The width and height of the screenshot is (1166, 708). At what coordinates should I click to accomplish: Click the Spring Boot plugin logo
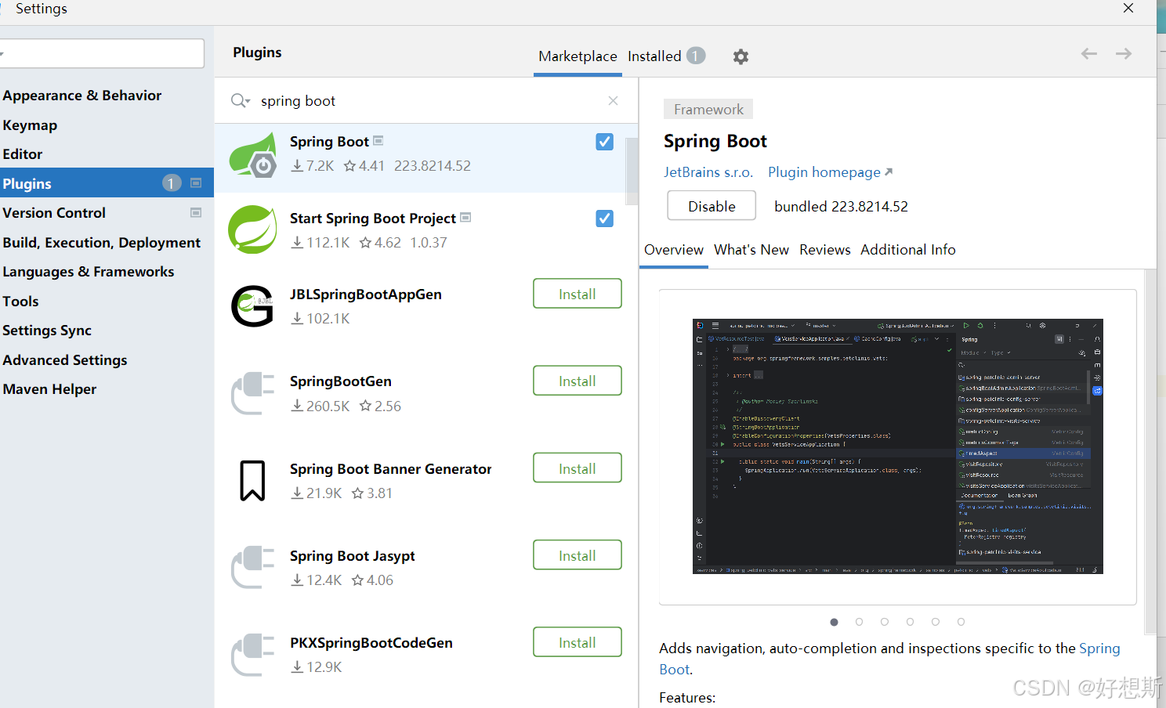click(253, 154)
